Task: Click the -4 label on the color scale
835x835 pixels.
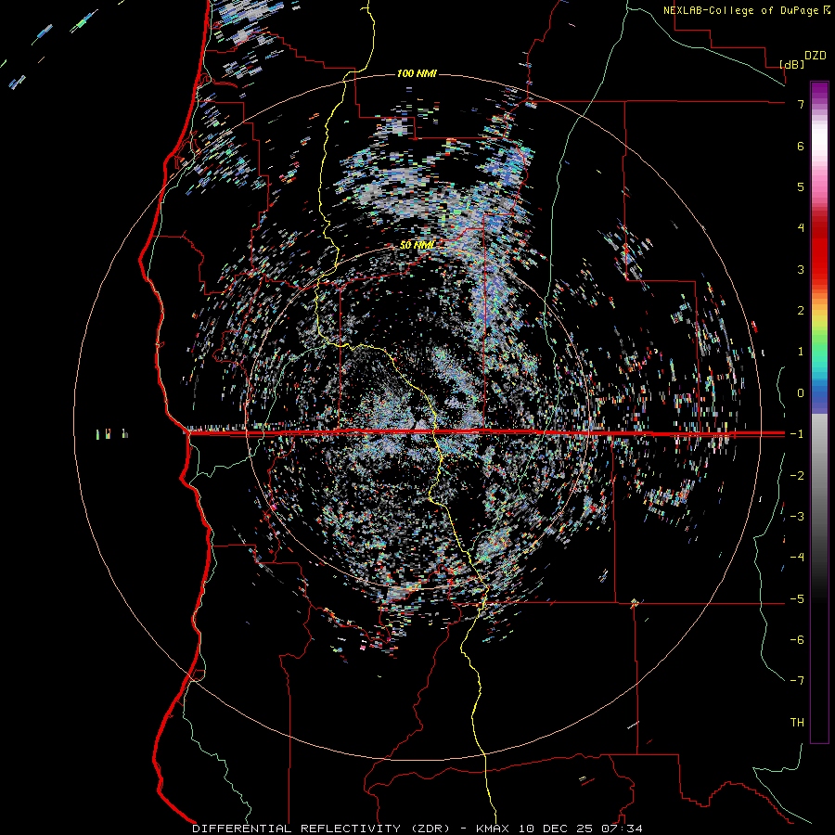Action: (x=797, y=558)
